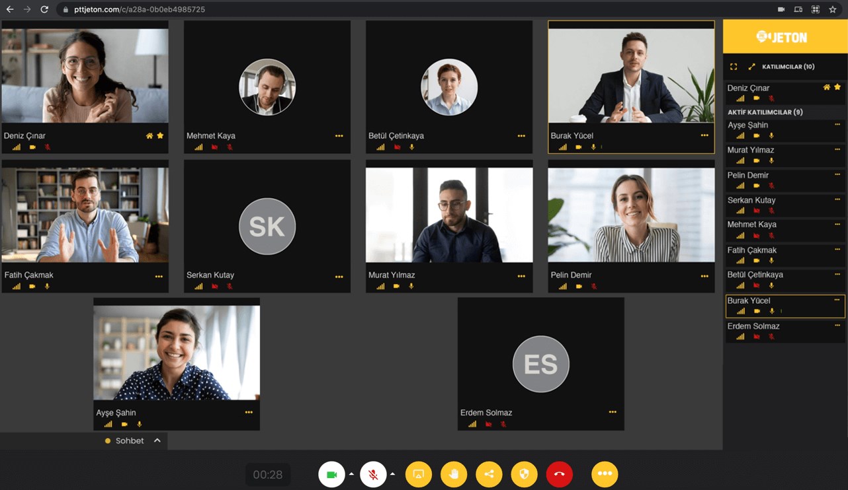Unmute the crossed-out microphone button

pos(373,474)
